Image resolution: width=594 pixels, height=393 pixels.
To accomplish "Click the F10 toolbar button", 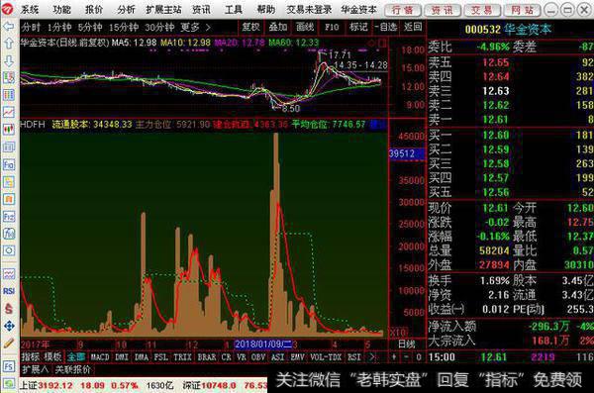I will click(332, 27).
